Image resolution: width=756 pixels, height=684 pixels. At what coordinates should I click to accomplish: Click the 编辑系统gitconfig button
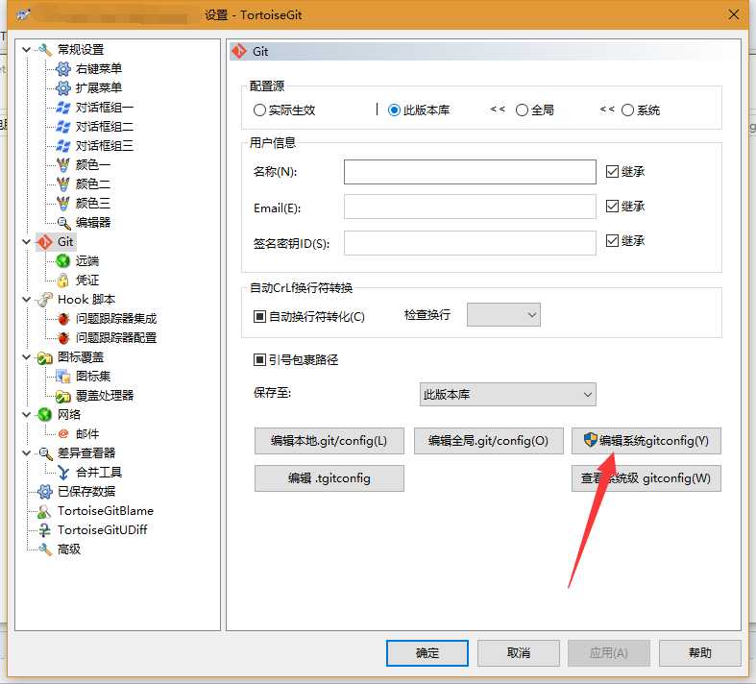[646, 441]
